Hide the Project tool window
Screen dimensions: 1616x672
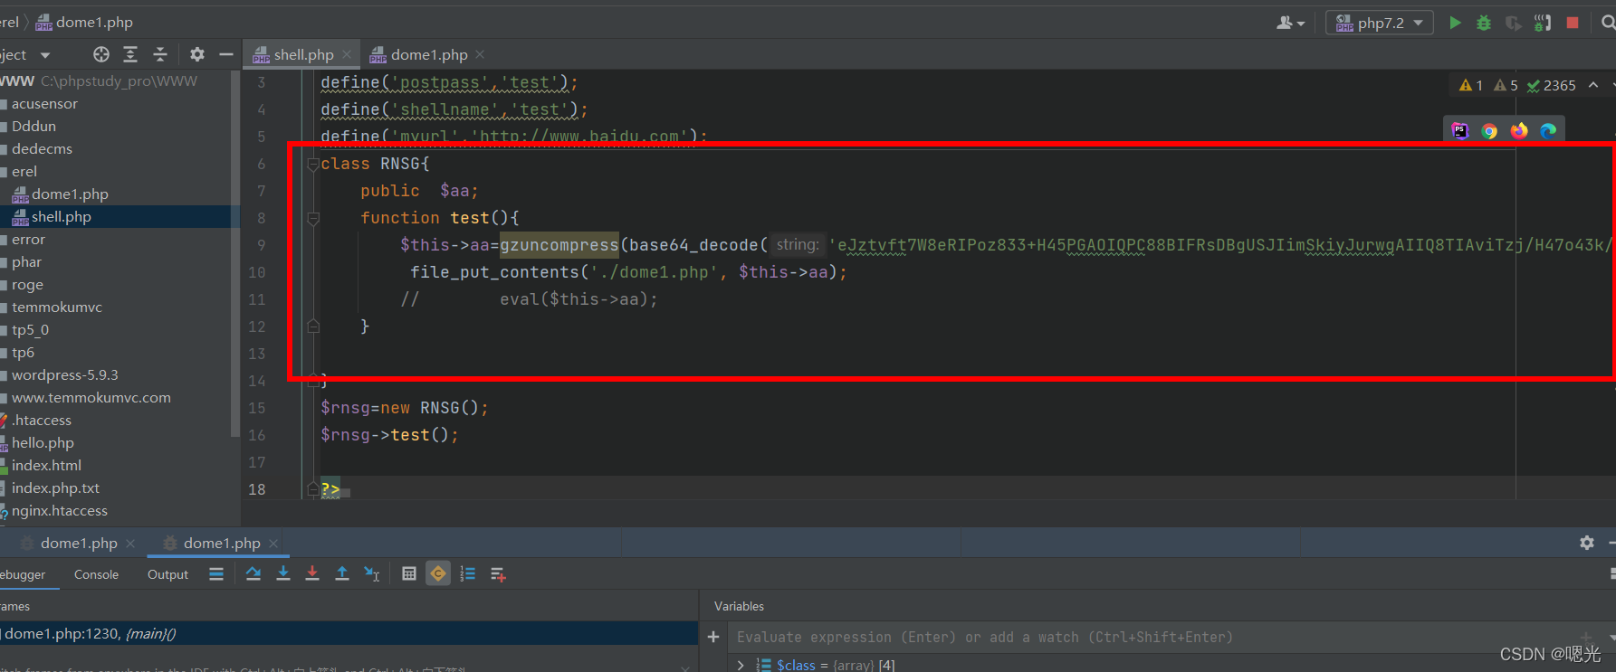tap(226, 54)
